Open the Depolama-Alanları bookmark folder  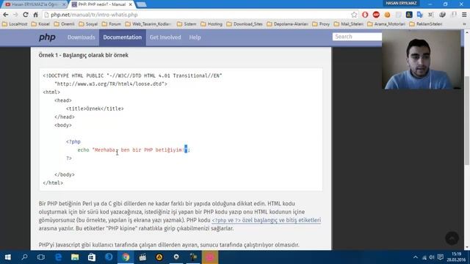click(x=287, y=24)
